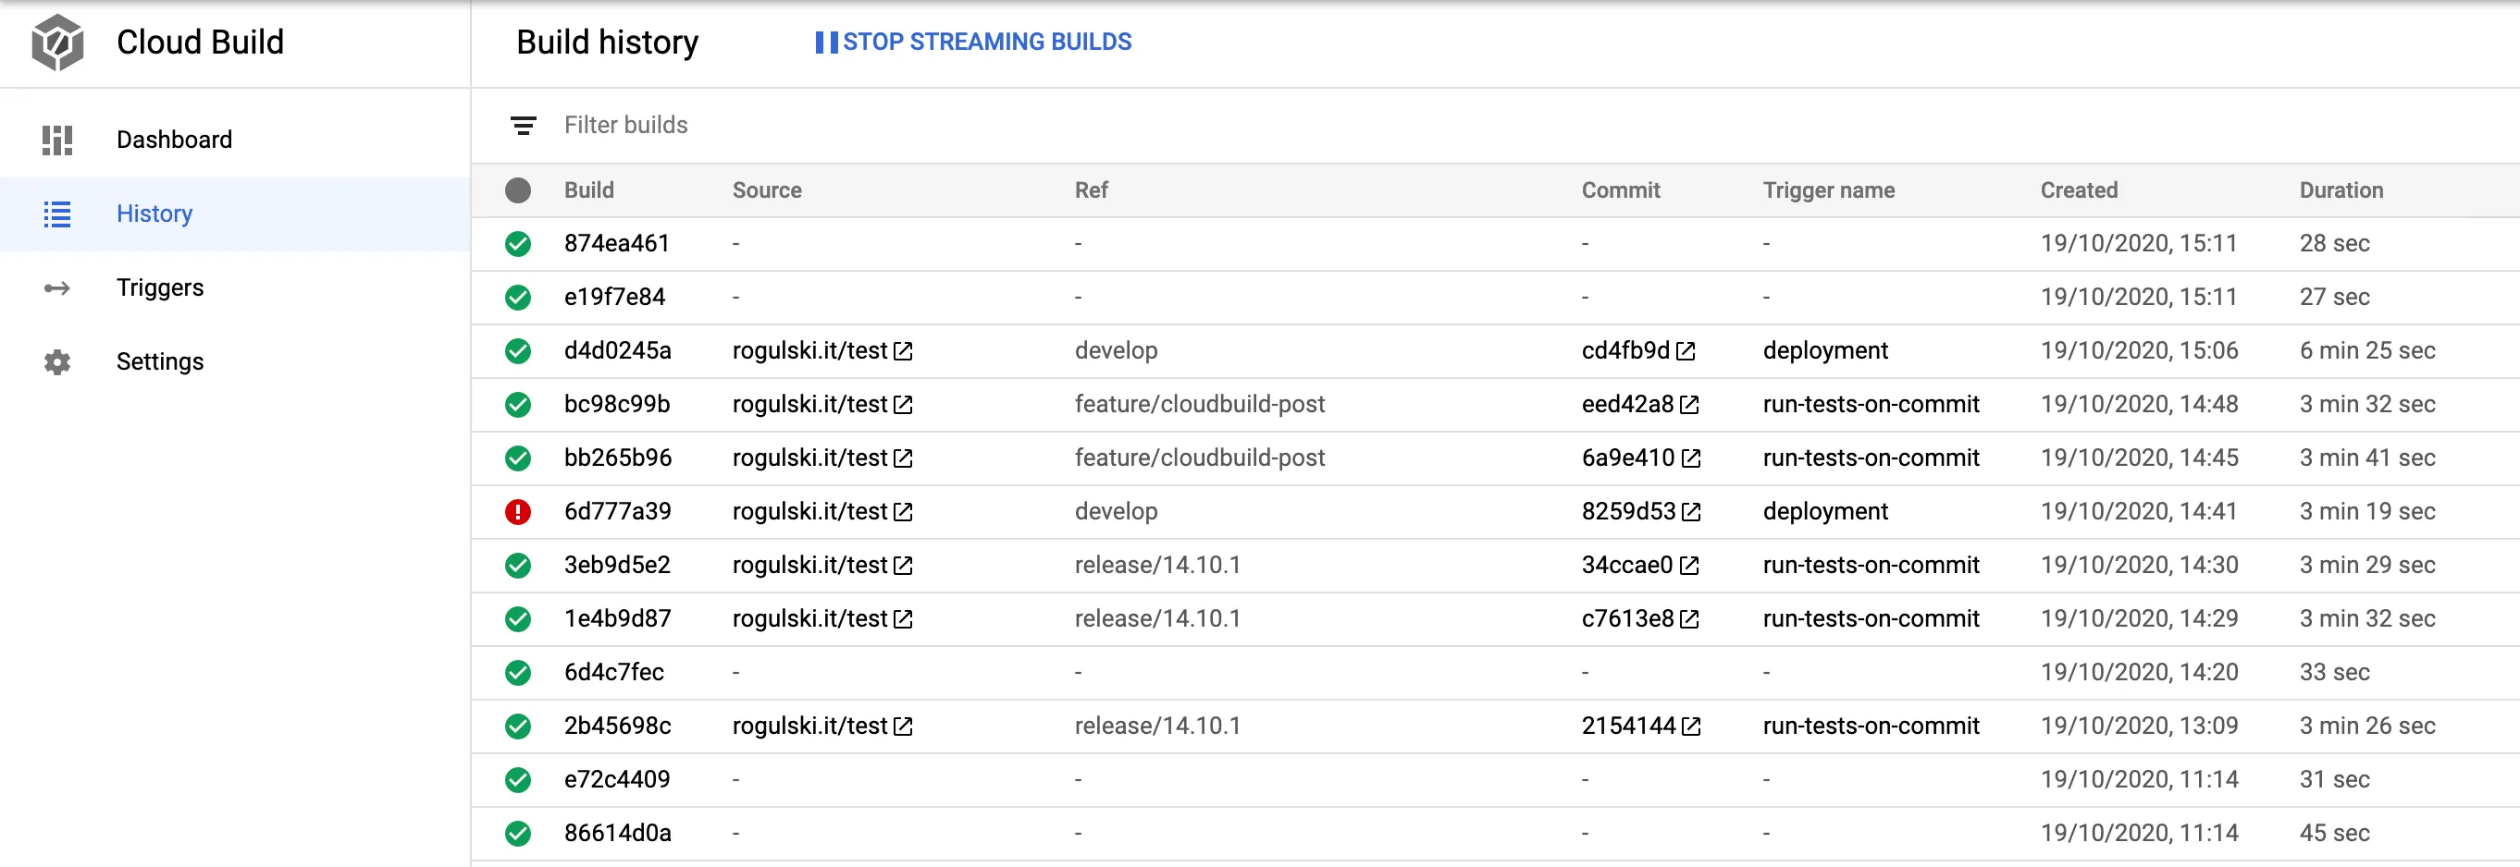Select History in the sidebar
The image size is (2520, 867).
235,214
